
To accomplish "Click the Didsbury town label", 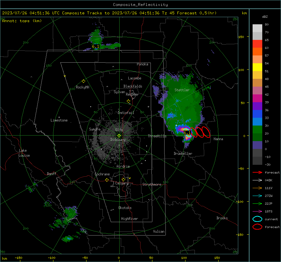I will pos(118,140).
